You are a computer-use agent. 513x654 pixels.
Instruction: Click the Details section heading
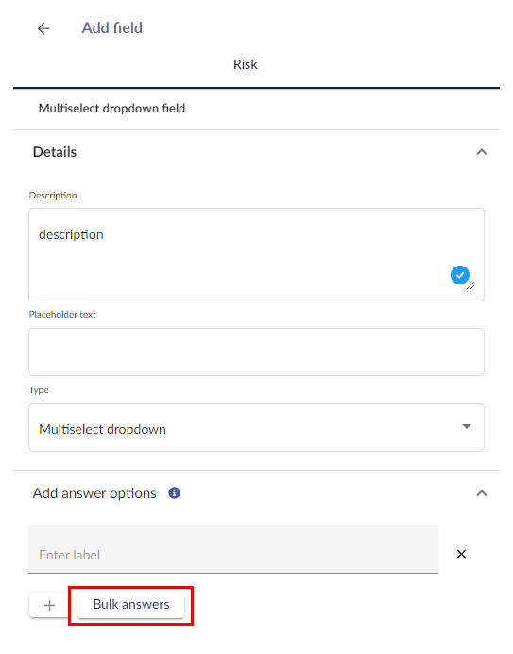pyautogui.click(x=55, y=152)
